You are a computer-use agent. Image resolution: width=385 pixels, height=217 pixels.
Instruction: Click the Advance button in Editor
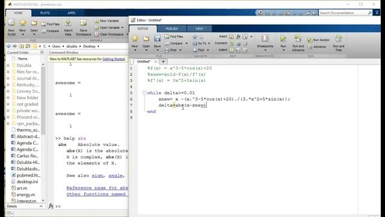pyautogui.click(x=317, y=46)
